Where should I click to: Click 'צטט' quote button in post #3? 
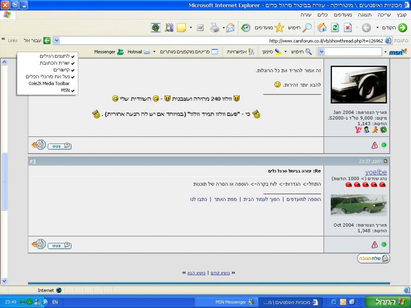pos(60,246)
